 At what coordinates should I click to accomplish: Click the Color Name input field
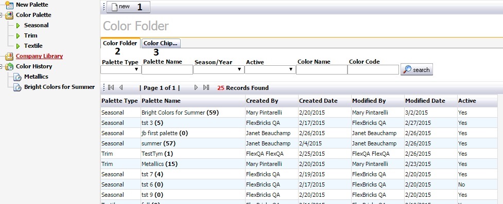[x=321, y=69]
